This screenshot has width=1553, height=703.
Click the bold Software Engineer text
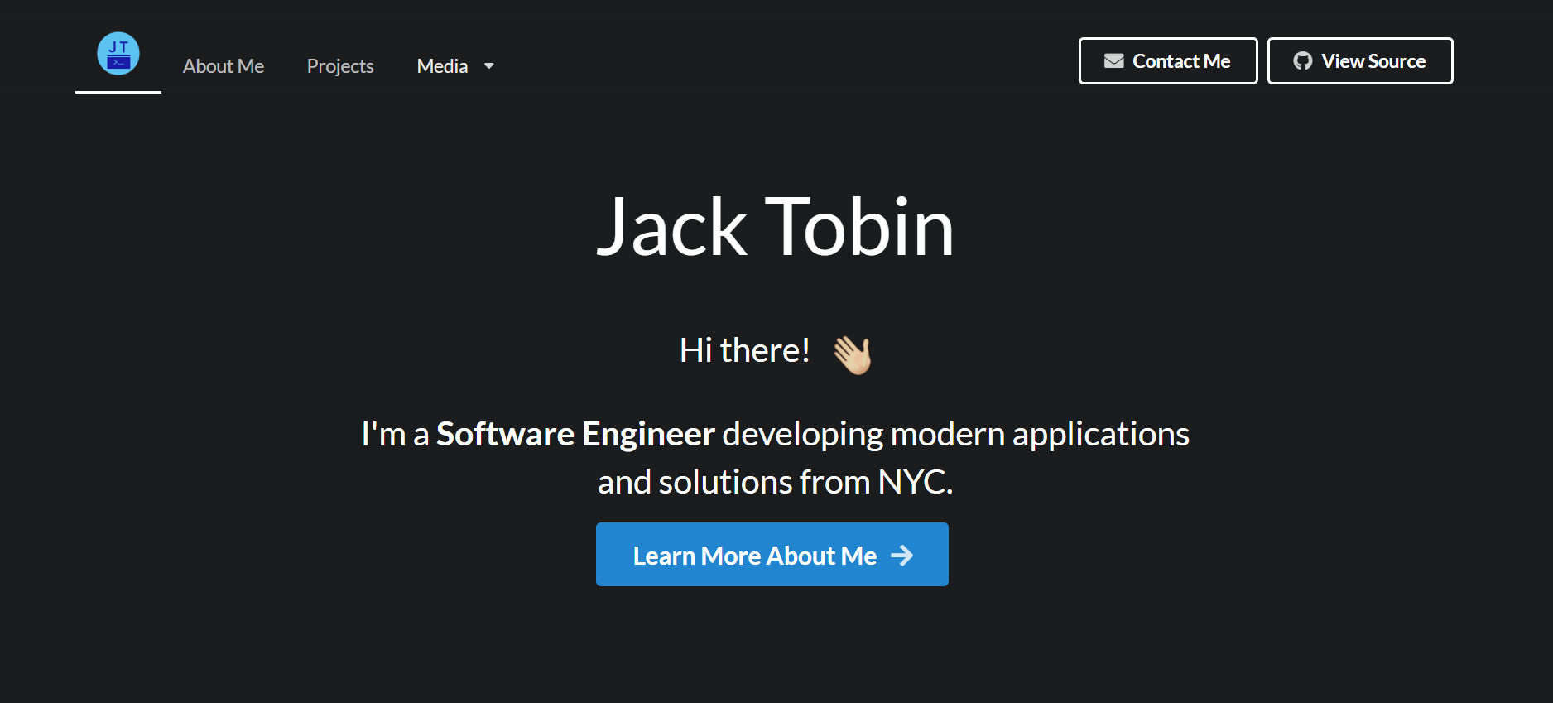click(575, 434)
